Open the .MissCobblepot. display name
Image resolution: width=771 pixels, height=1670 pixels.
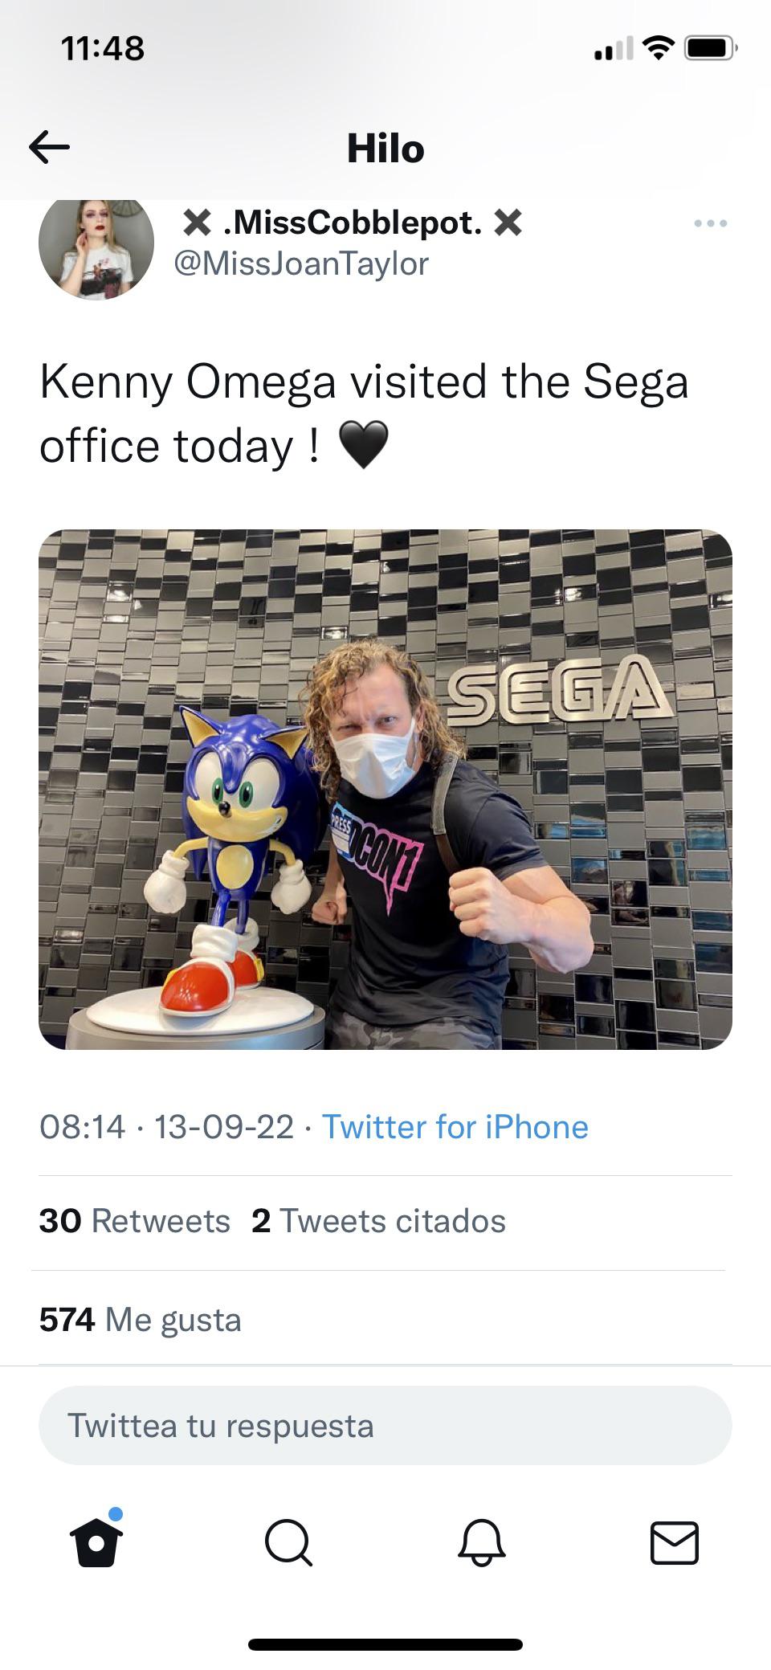point(351,223)
